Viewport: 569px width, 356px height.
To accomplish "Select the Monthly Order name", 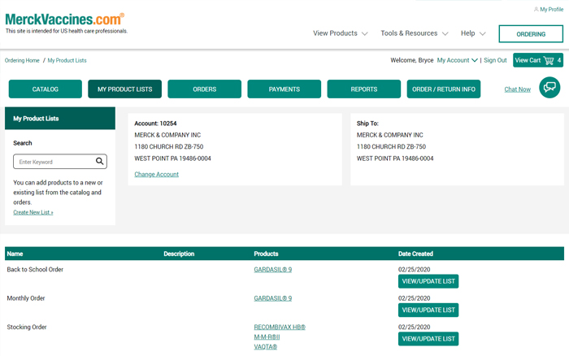I will (x=26, y=298).
